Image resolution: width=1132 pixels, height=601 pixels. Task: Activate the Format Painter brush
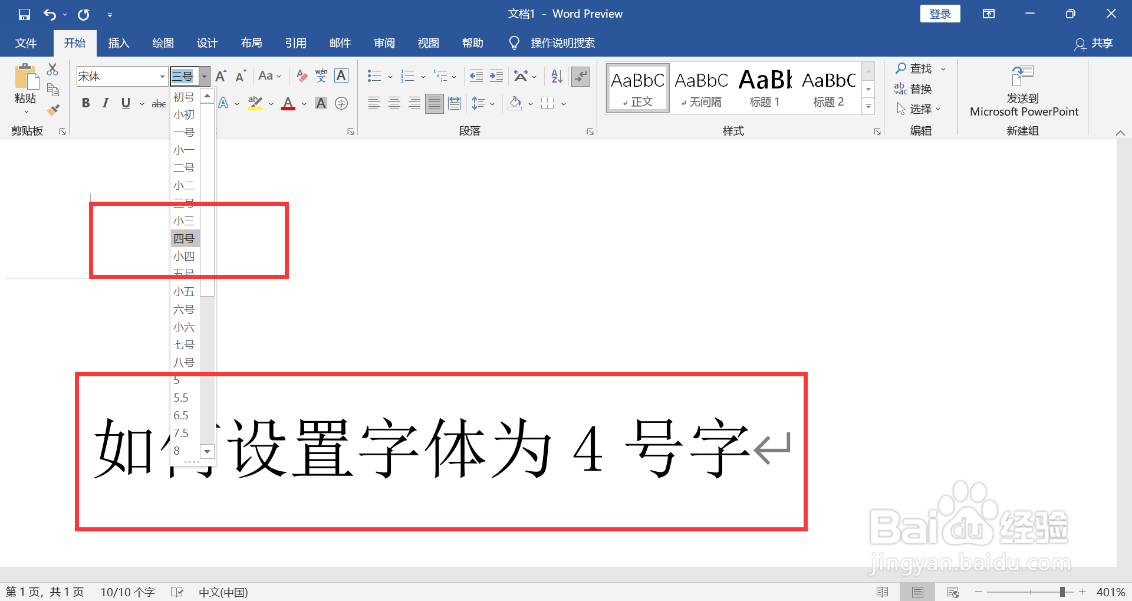coord(53,110)
